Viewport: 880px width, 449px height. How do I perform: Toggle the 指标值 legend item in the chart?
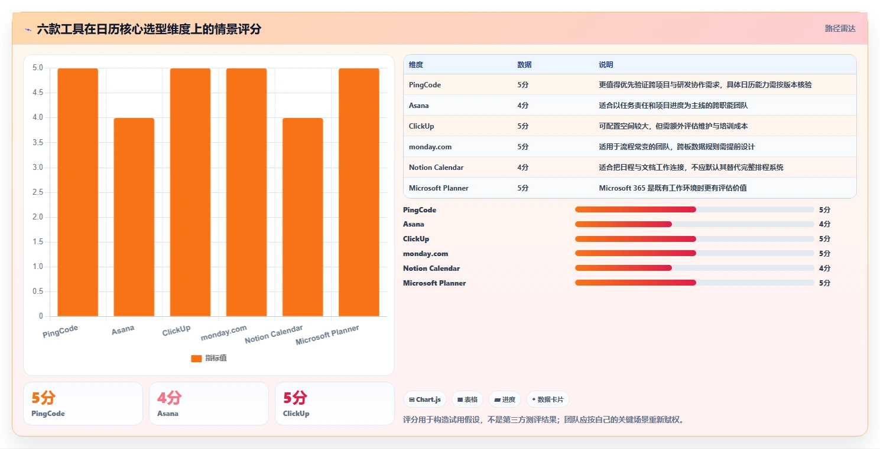[209, 358]
